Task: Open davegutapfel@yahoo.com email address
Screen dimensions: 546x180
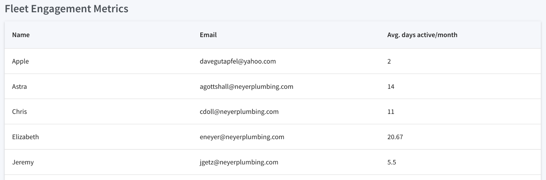Action: click(238, 61)
